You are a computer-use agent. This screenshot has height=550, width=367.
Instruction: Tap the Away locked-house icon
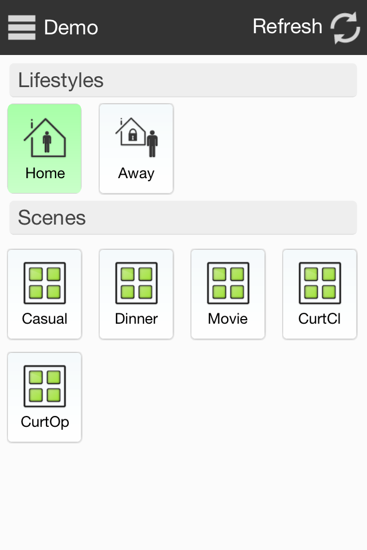point(136,137)
